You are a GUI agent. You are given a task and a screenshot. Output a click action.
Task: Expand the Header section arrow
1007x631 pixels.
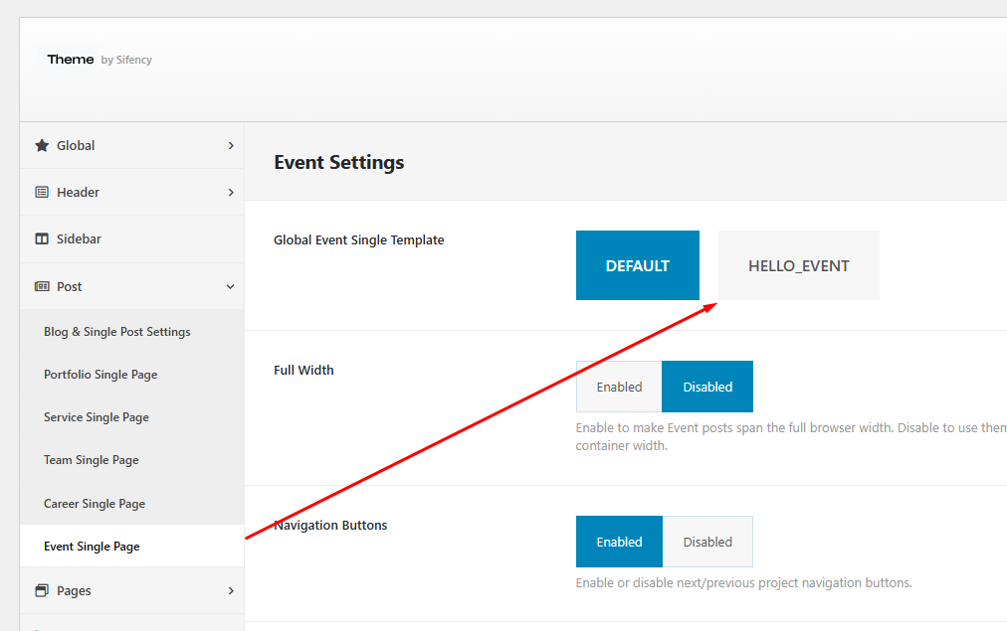click(231, 192)
